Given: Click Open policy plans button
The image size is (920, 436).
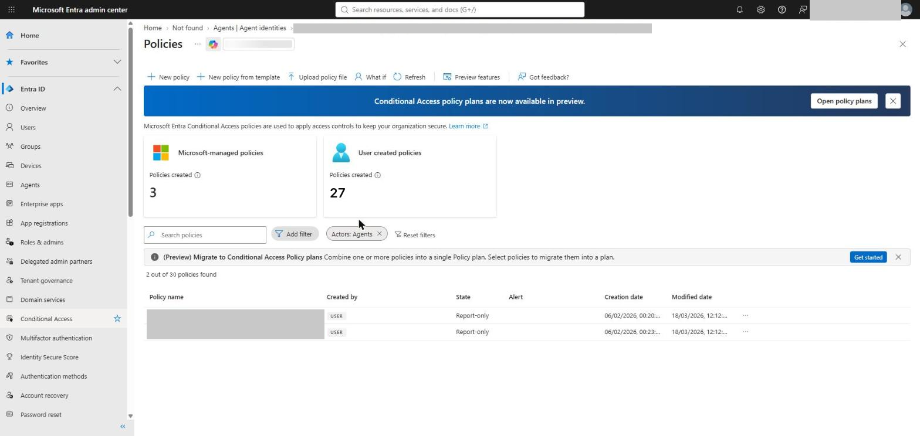Looking at the screenshot, I should [x=844, y=101].
